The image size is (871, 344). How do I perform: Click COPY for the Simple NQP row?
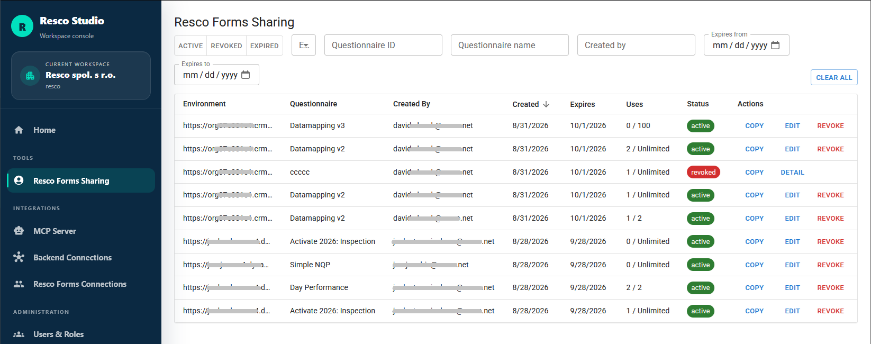click(754, 265)
